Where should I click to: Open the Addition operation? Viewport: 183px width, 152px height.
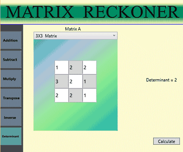pos(11,40)
